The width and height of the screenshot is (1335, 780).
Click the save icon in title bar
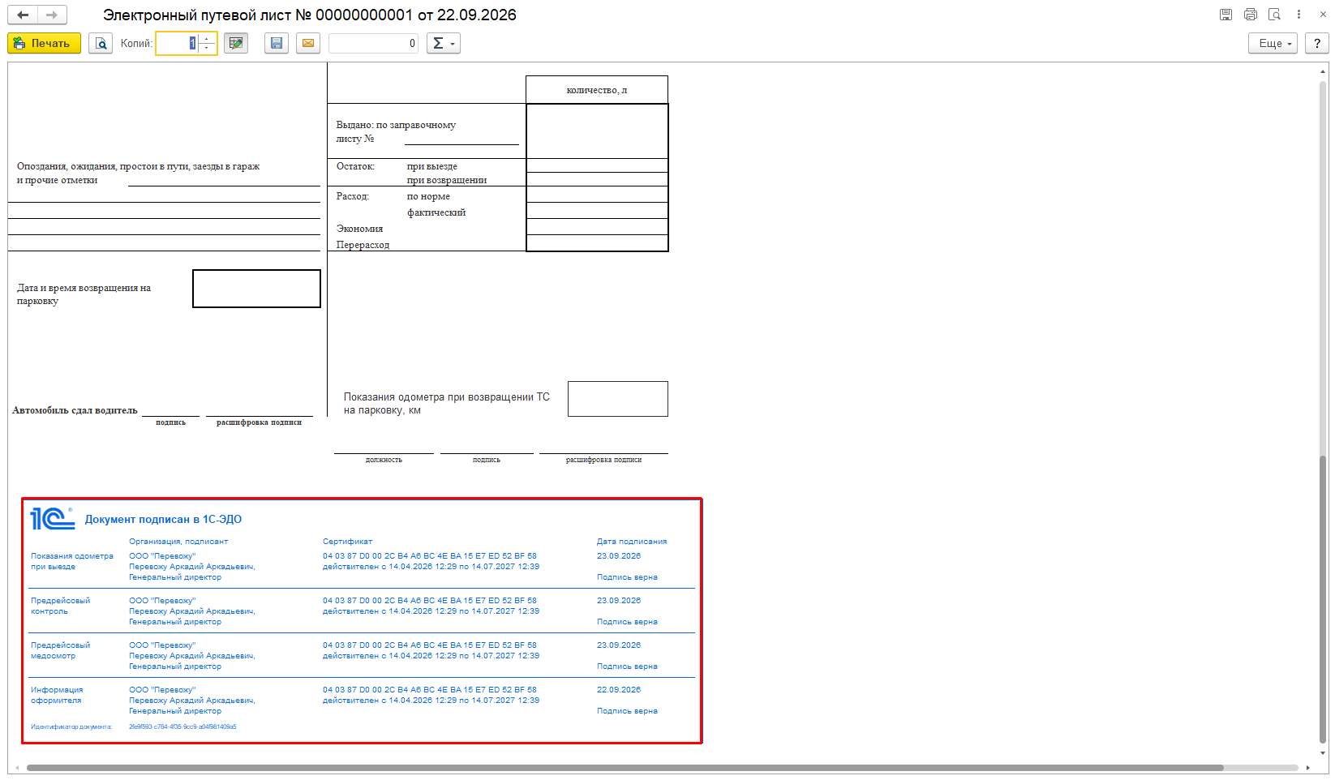(x=1226, y=15)
